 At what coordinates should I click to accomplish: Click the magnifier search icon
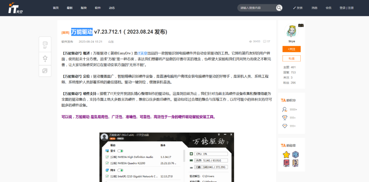tap(279, 8)
